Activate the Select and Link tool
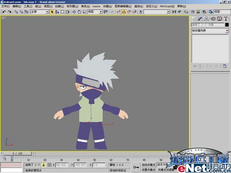Image resolution: width=231 pixels, height=173 pixels. pyautogui.click(x=16, y=12)
